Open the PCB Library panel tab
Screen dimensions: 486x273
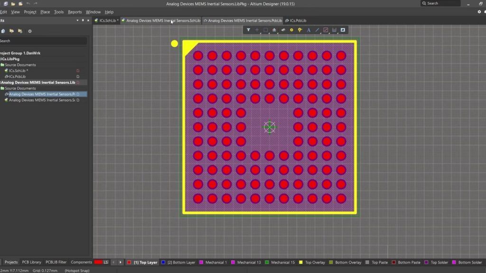click(32, 262)
